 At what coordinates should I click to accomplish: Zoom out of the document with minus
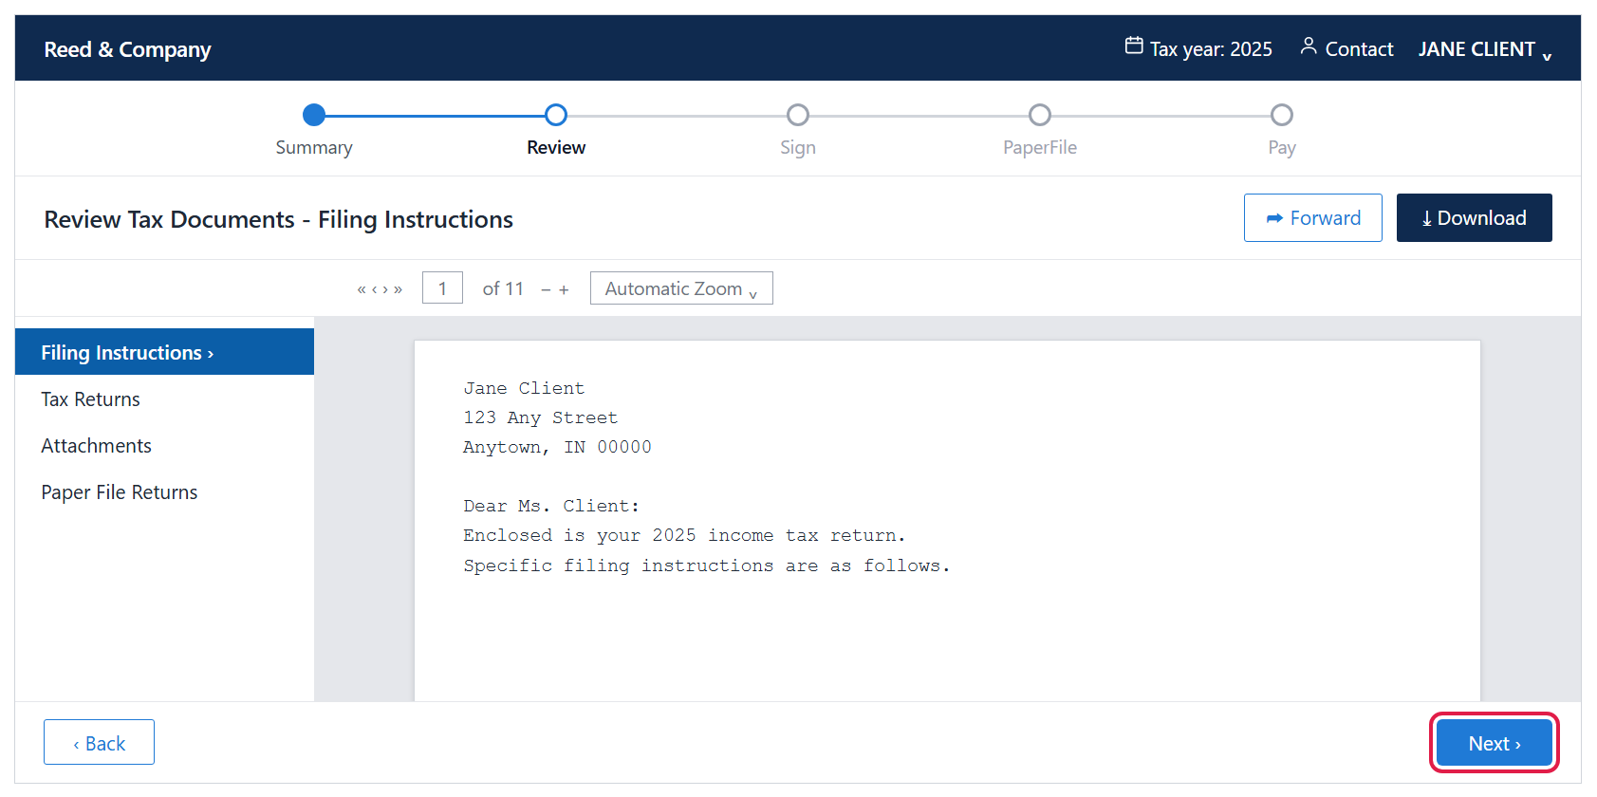pyautogui.click(x=546, y=289)
